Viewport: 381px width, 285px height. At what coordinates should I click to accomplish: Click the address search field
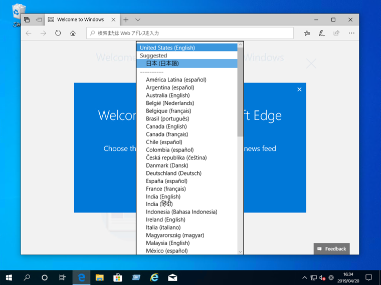click(190, 33)
